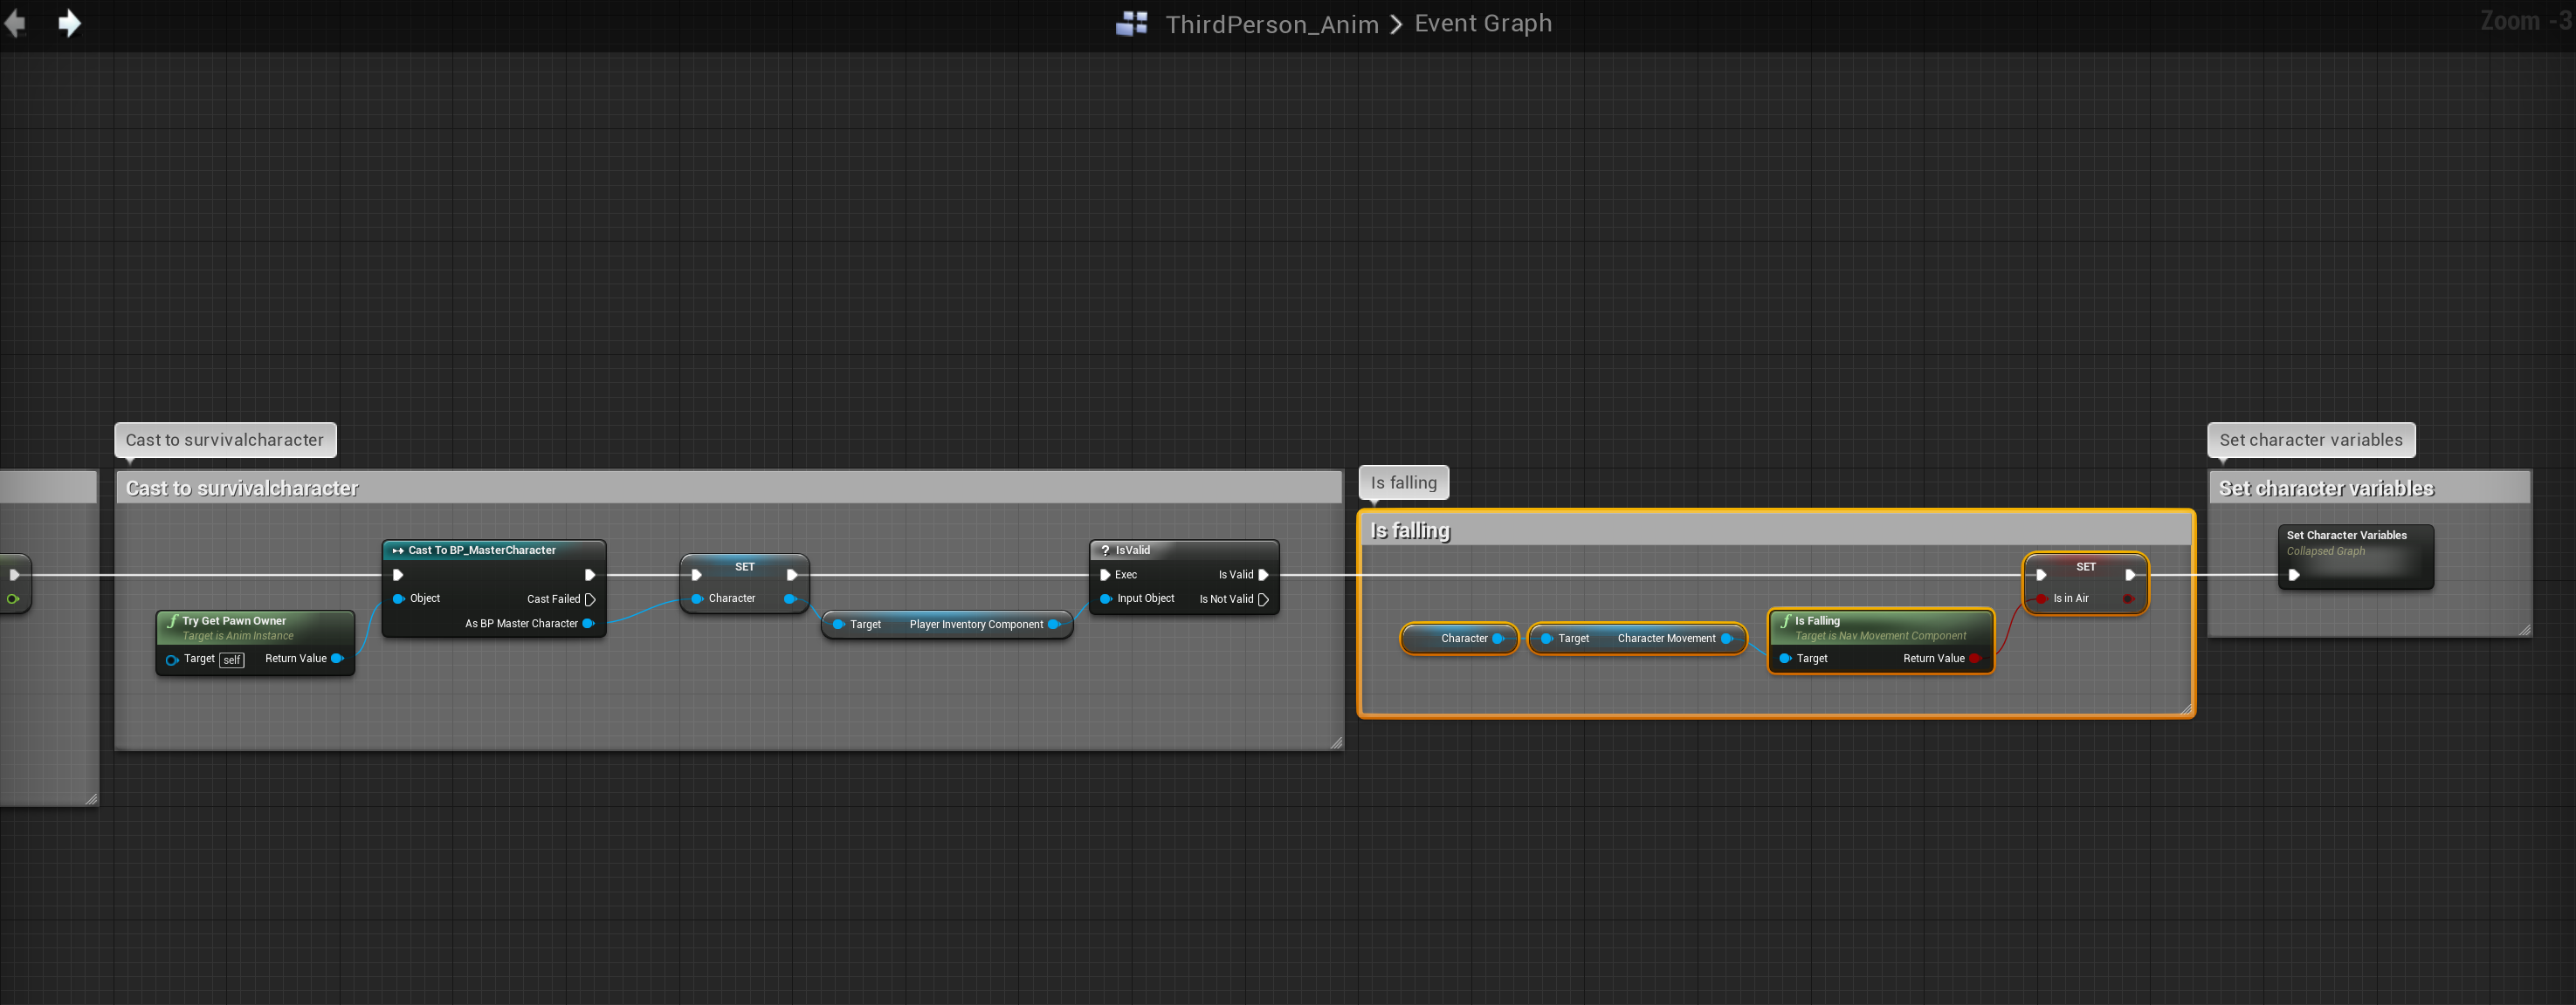Click the Return Value pin on Is Falling
This screenshot has height=1005, width=2576.
tap(1975, 659)
